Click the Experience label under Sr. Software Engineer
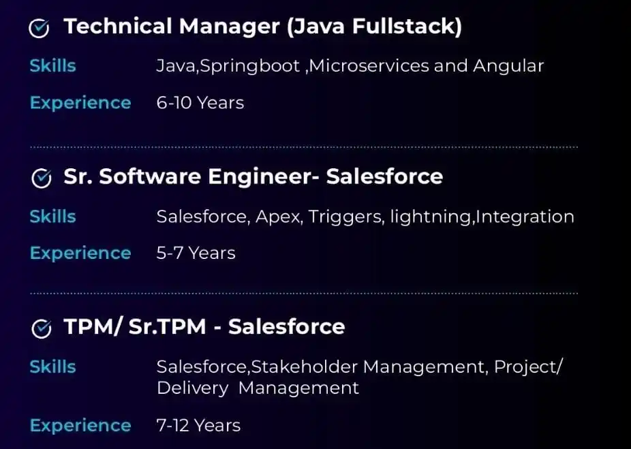Viewport: 631px width, 449px height. point(80,254)
